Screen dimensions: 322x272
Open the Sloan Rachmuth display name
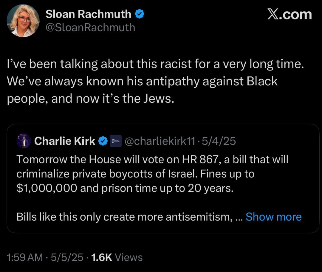88,14
